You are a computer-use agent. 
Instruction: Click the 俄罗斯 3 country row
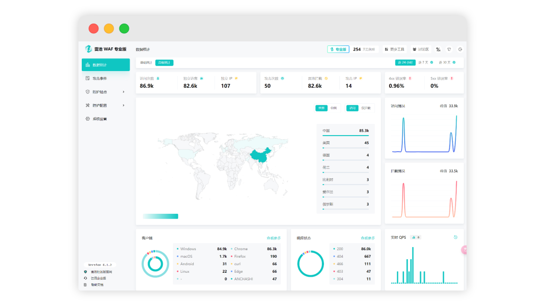(346, 205)
